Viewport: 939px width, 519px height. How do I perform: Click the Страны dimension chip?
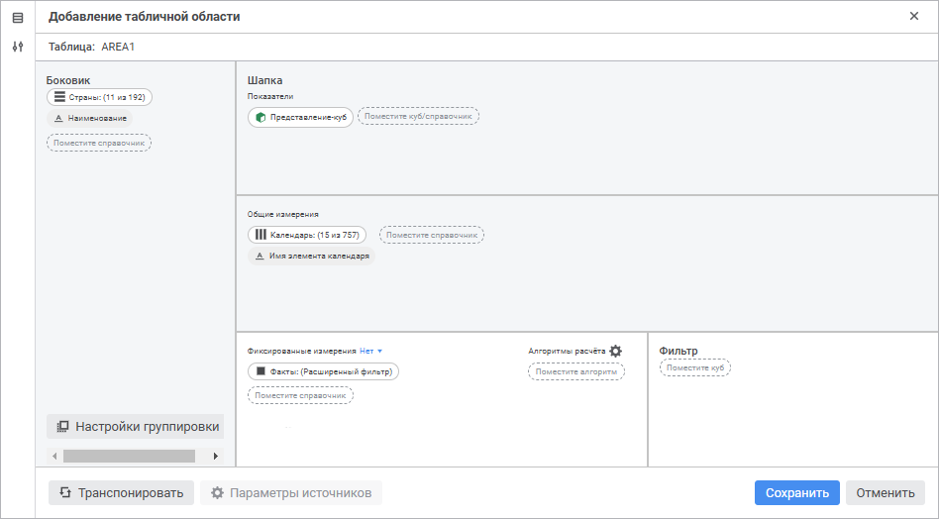tap(99, 97)
